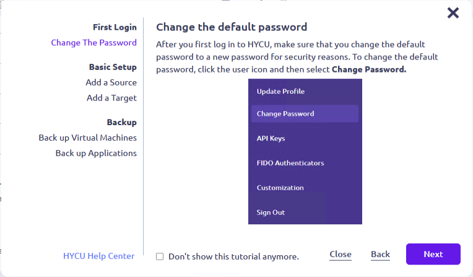Click 'API Keys' in the menu image
473x277 pixels.
(x=271, y=139)
